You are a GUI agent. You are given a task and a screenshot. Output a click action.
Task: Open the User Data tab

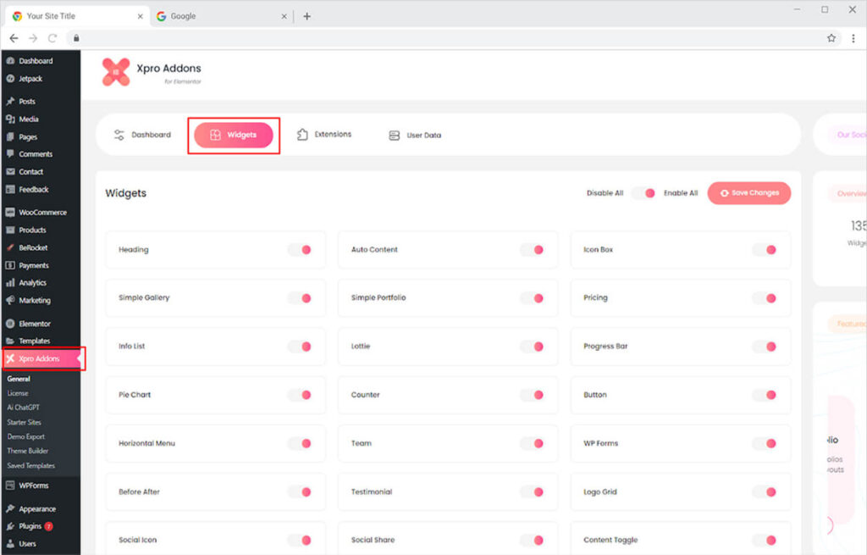pyautogui.click(x=415, y=135)
